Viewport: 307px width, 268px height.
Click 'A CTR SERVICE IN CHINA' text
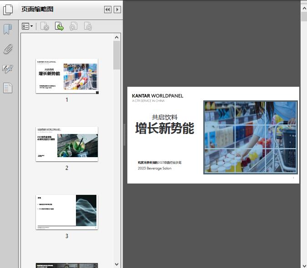(x=148, y=101)
